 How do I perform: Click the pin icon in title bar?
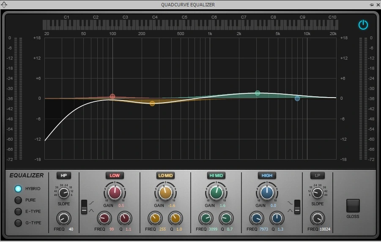click(371, 5)
